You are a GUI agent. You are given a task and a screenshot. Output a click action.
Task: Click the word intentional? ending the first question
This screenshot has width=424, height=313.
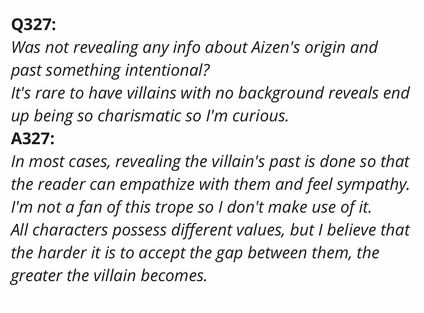(167, 71)
